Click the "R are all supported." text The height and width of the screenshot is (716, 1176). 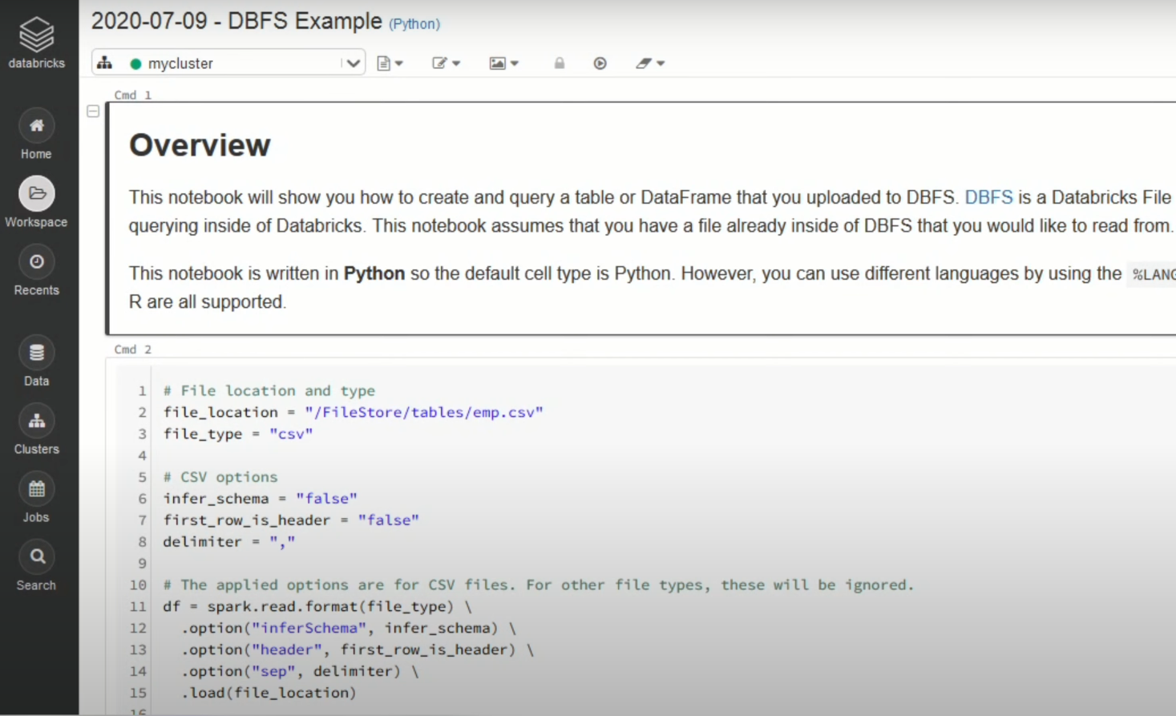[208, 302]
